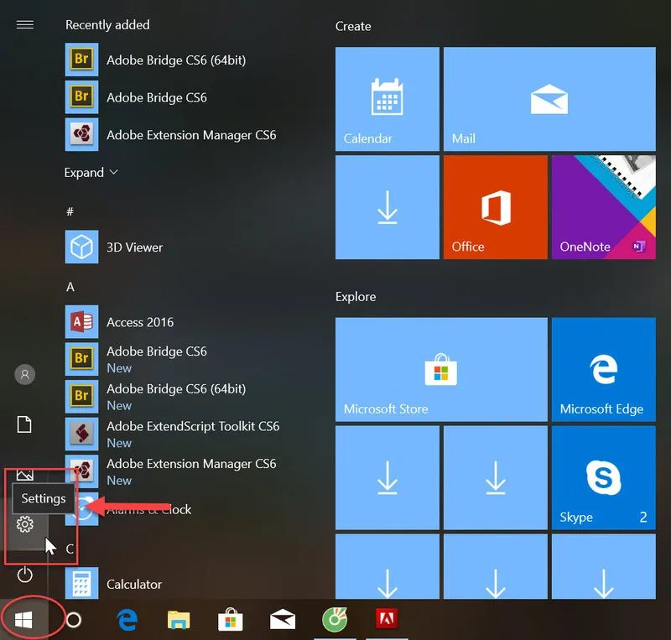Click the Documents icon in the Start sidebar
Screen dimensions: 671x640
tap(24, 424)
